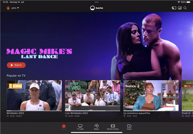The height and width of the screenshot is (134, 193).
Task: Tap the Wi-Fi status icon
Action: (179, 2)
